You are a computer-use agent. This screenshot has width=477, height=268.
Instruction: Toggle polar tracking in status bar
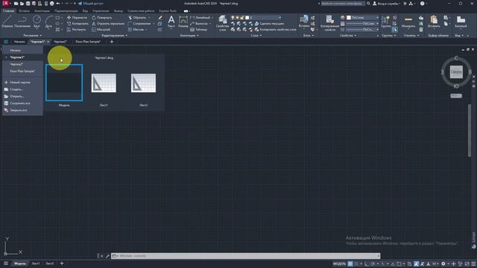click(373, 264)
